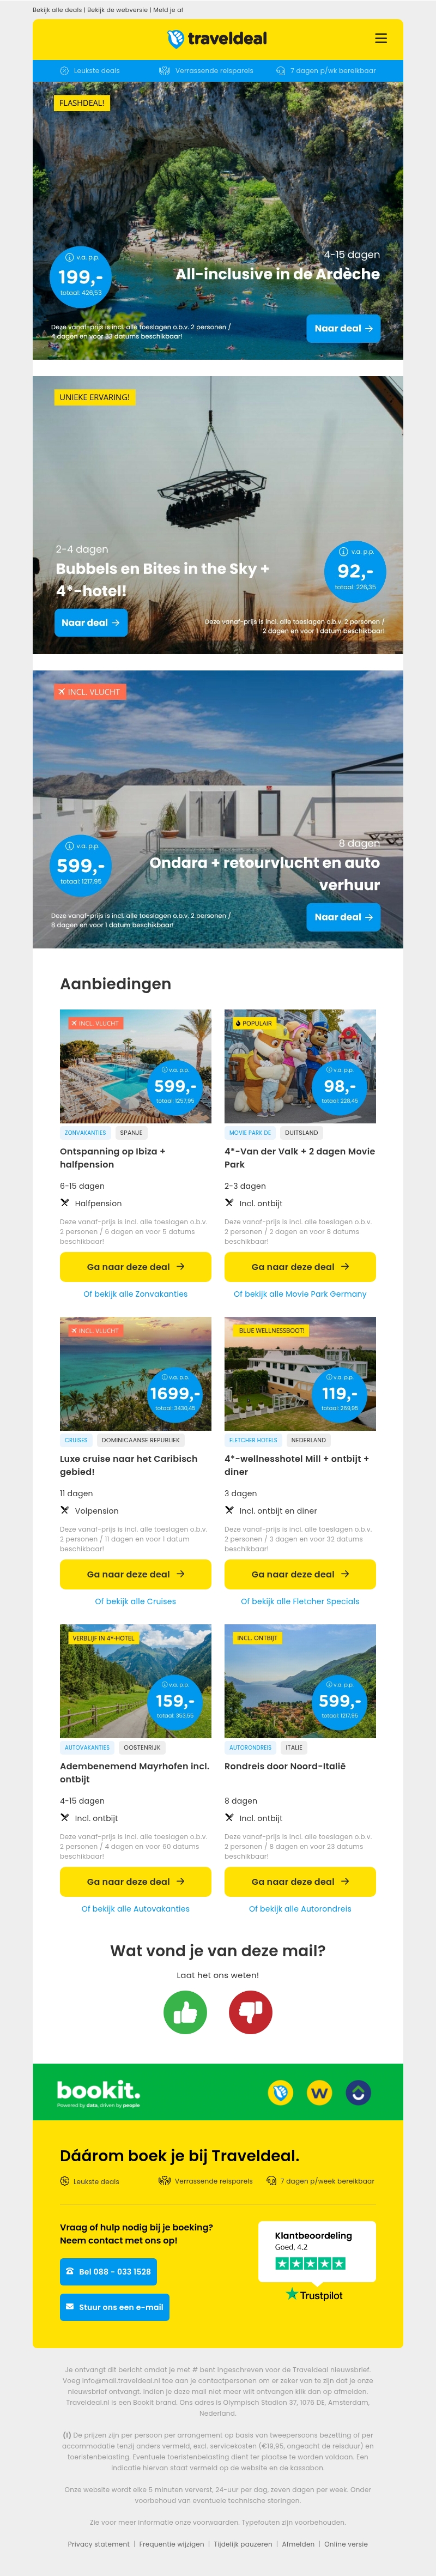Viewport: 436px width, 2576px height.
Task: Open 'Naar deal' for Ardèche all-inclusive
Action: 343,328
